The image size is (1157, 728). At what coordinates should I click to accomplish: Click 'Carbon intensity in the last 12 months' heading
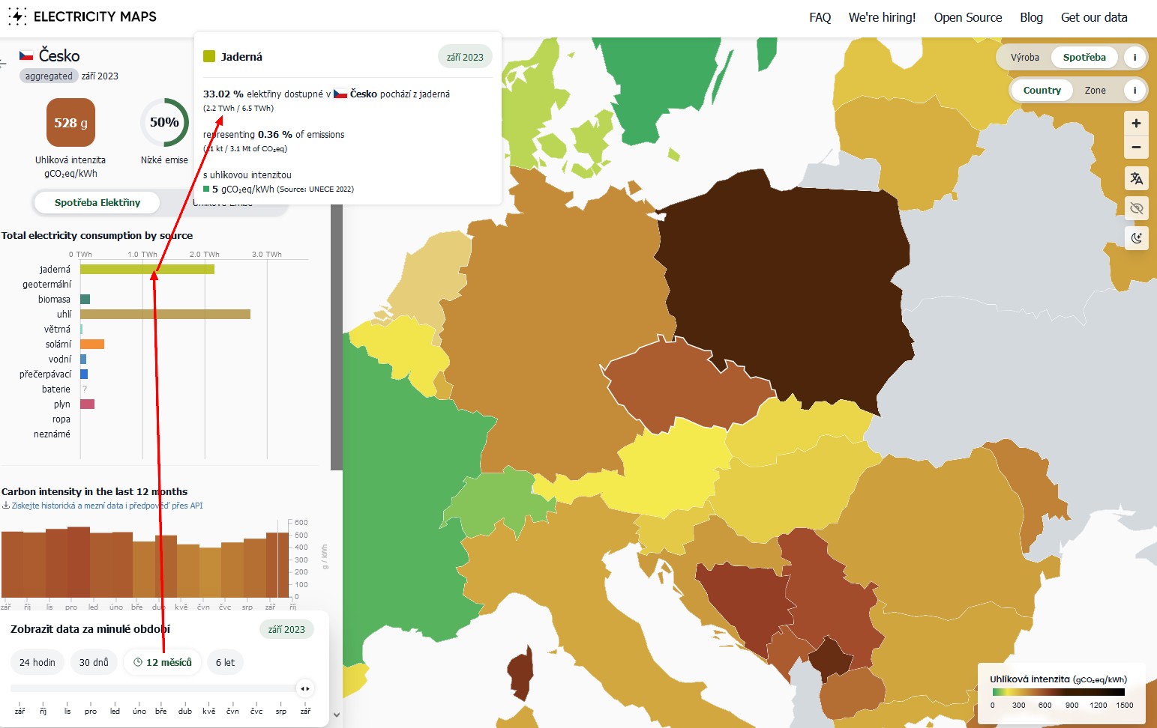[94, 491]
